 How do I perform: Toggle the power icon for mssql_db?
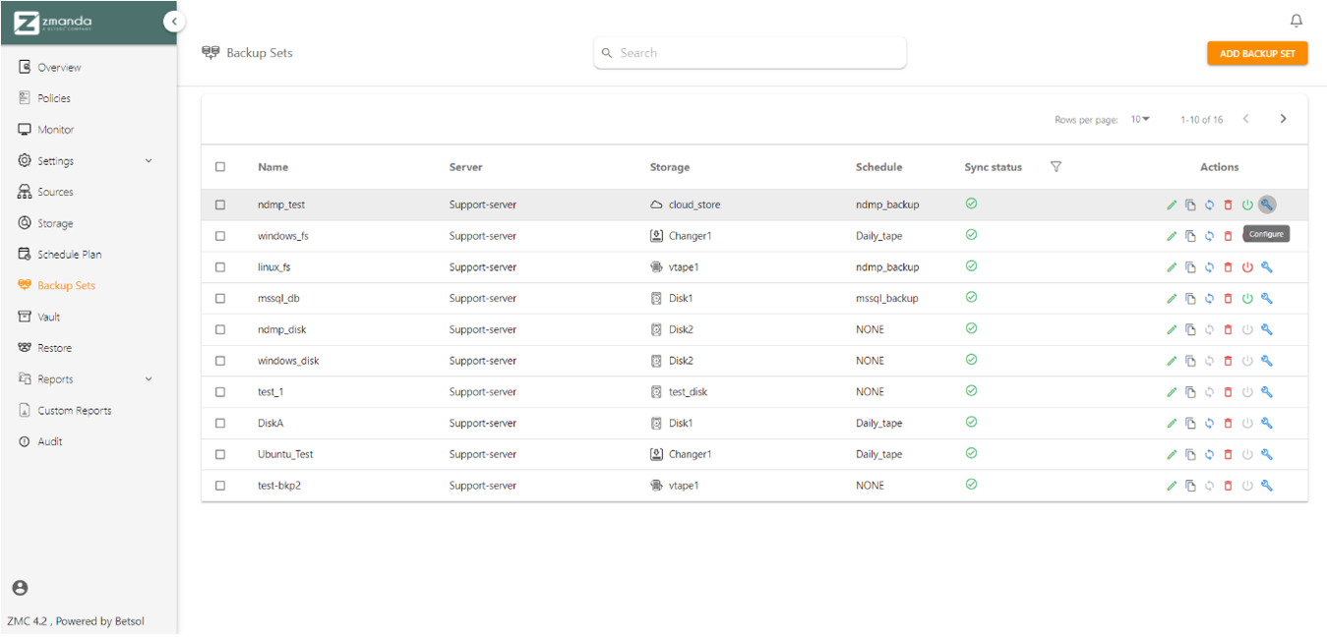pyautogui.click(x=1247, y=299)
